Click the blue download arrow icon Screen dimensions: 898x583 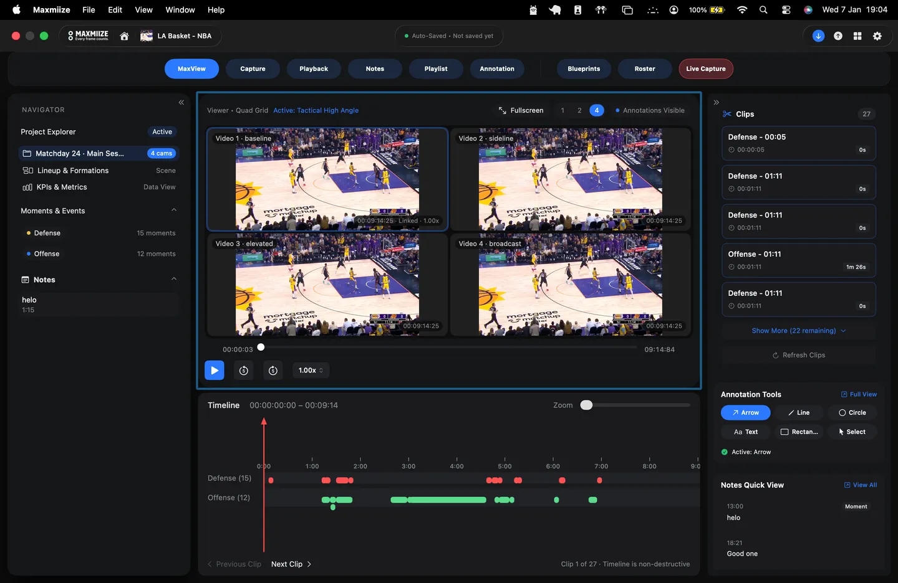tap(819, 36)
